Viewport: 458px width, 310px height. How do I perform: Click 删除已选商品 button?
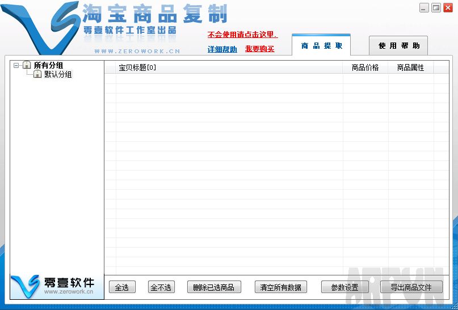coord(214,287)
